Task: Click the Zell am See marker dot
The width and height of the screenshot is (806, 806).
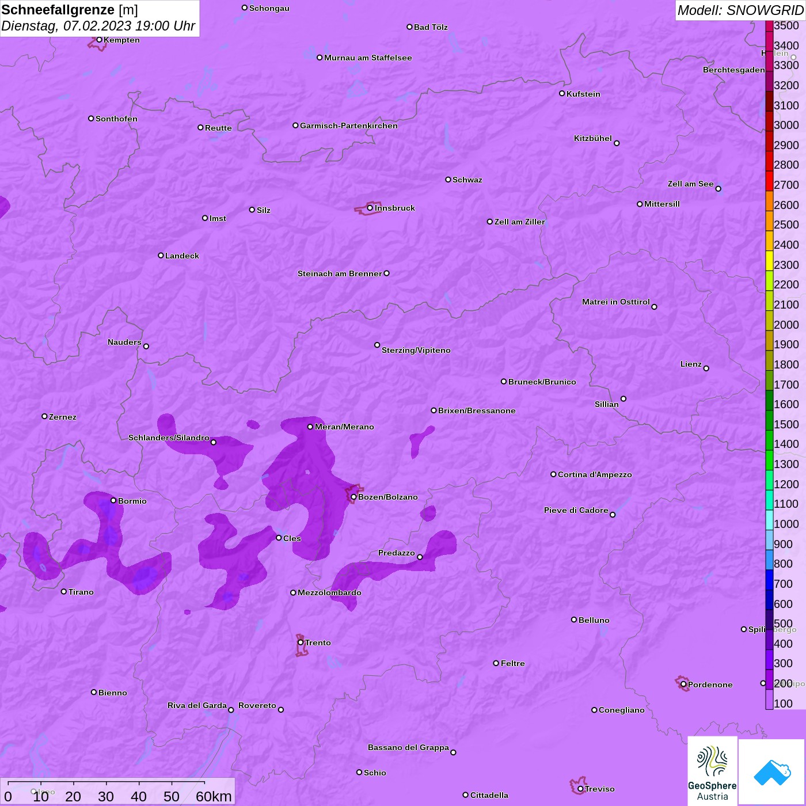Action: coord(718,189)
